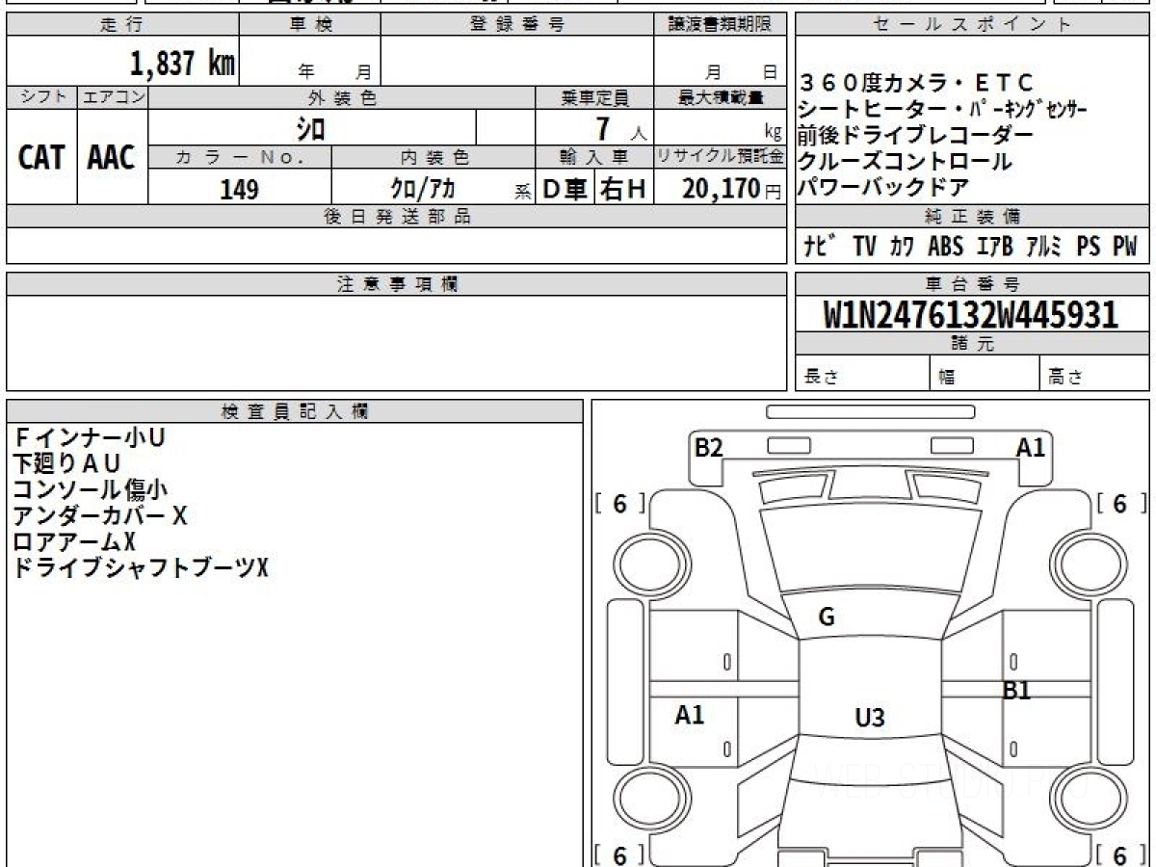Select the D車 cell

point(565,189)
